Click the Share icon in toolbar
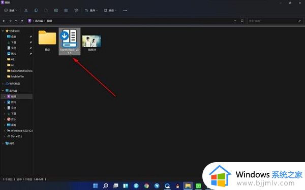This screenshot has width=305, height=190. 66,10
